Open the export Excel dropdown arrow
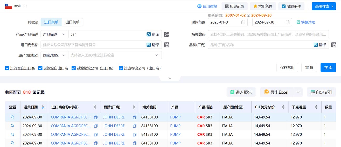 298,92
